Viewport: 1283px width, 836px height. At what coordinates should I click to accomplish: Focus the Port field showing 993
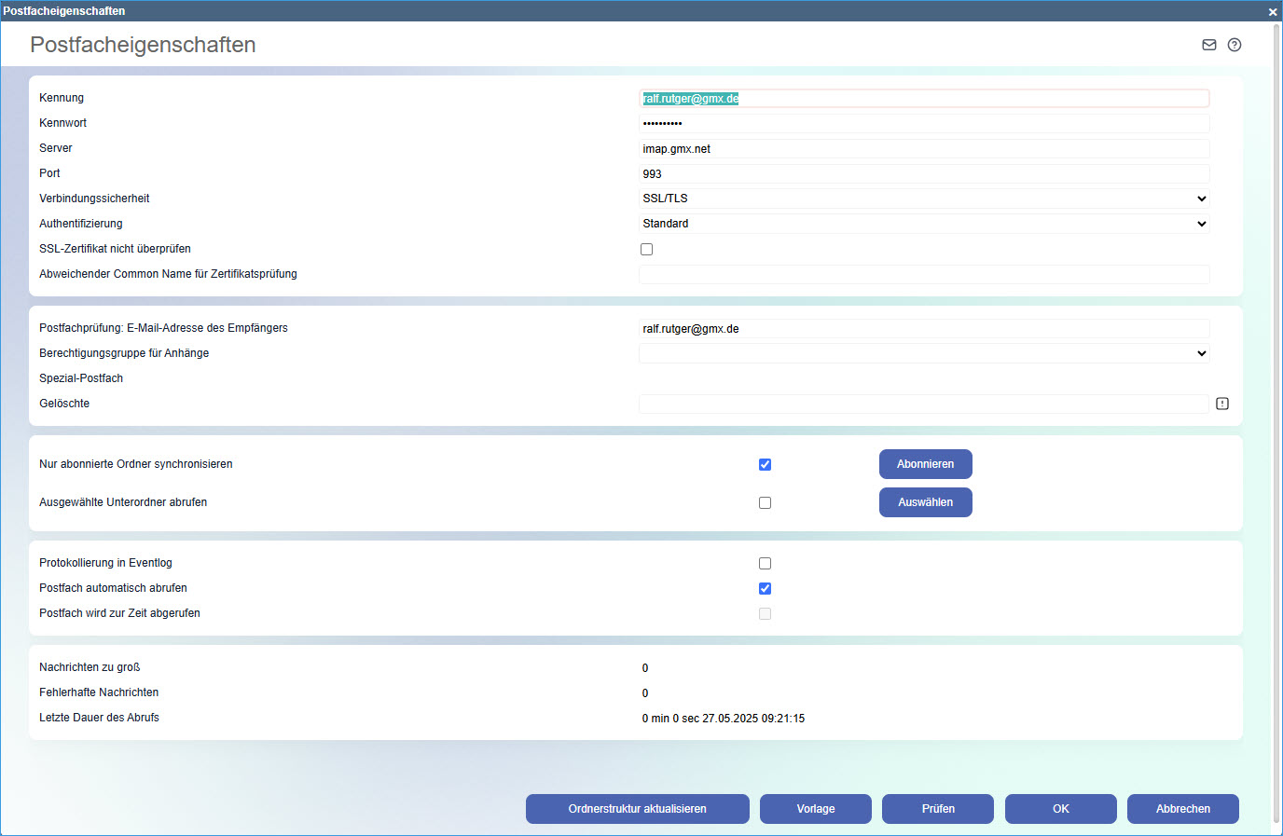click(923, 174)
